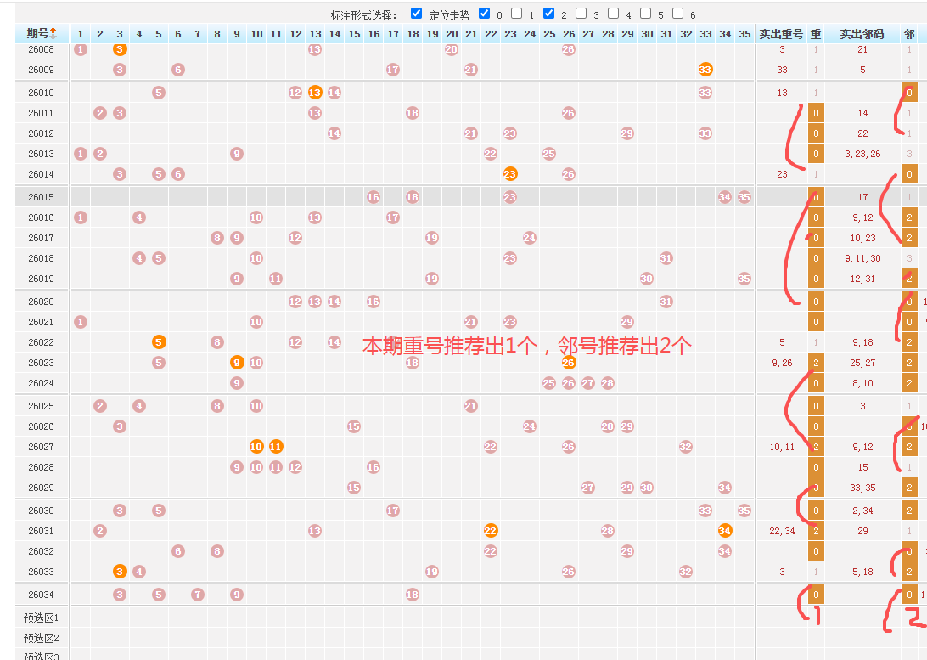Select the orange ball 34 in row 26031

click(x=725, y=531)
